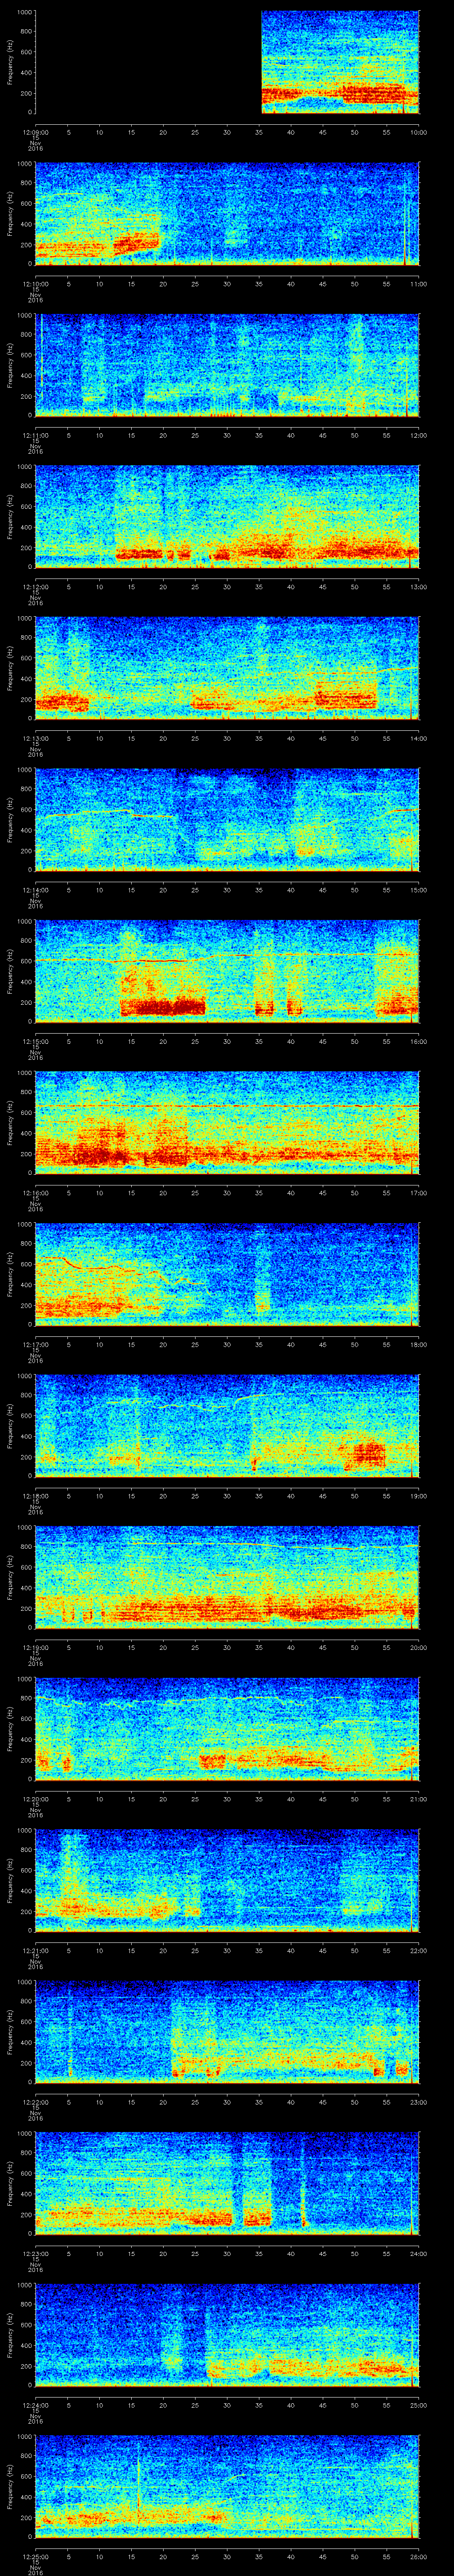454x2576 pixels.
Task: Click the 12:20:00 start time label
Action: pos(35,1800)
